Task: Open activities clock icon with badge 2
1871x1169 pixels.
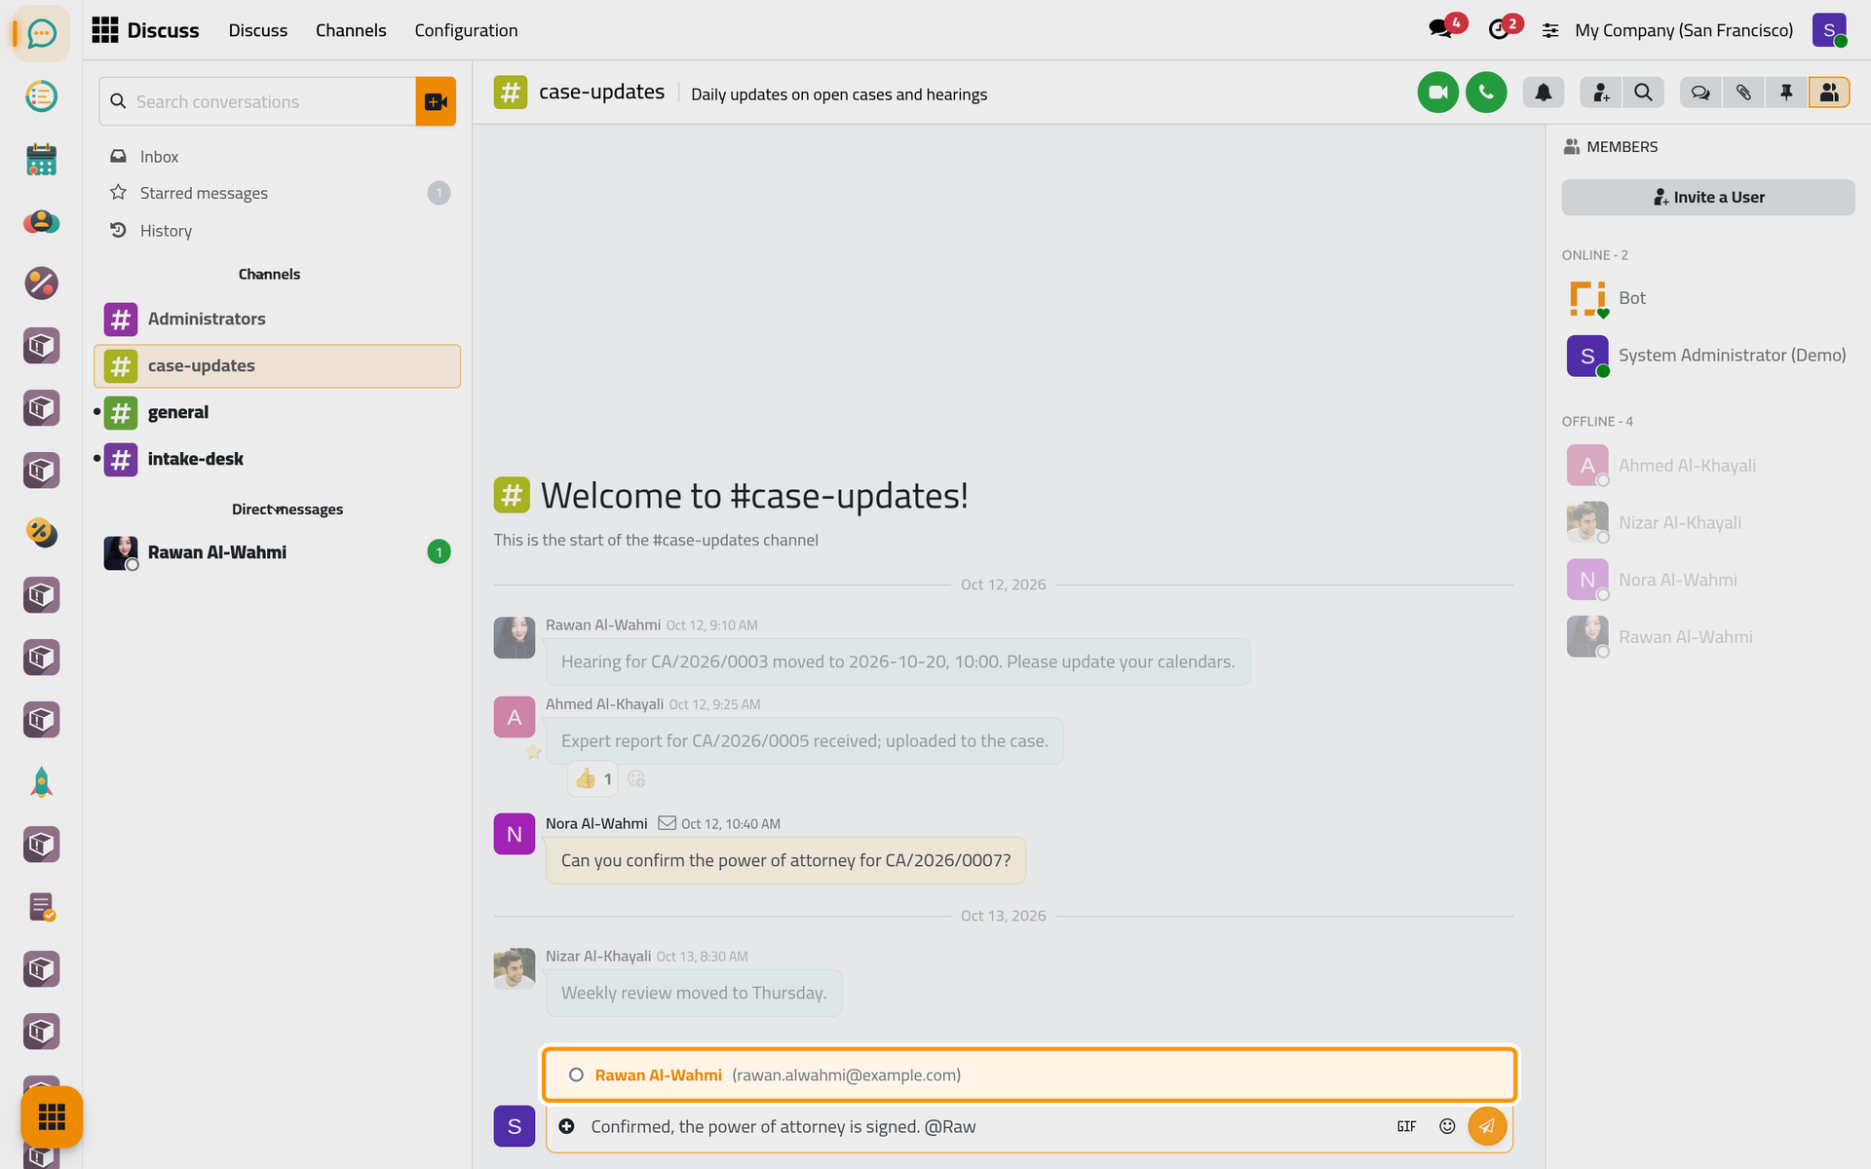Action: [1500, 29]
